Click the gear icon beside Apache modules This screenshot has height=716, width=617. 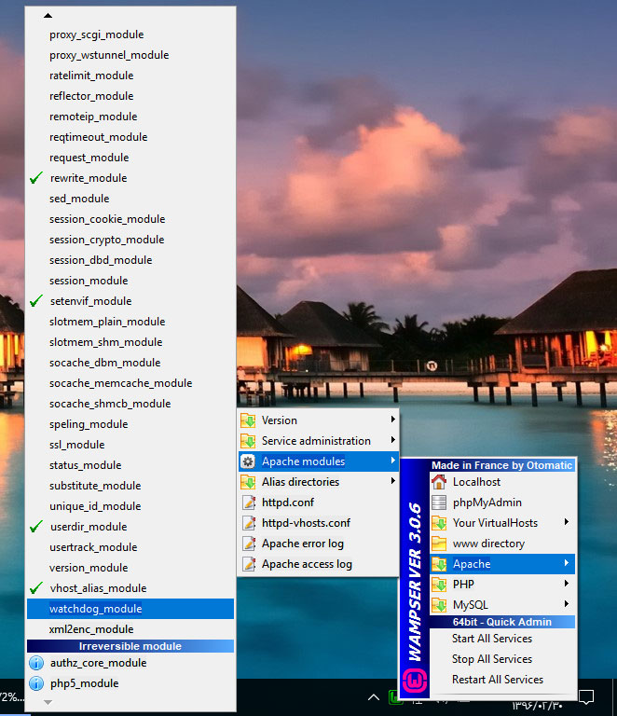point(248,461)
